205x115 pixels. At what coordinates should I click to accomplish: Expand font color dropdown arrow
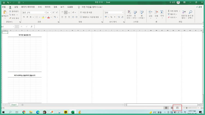point(51,17)
